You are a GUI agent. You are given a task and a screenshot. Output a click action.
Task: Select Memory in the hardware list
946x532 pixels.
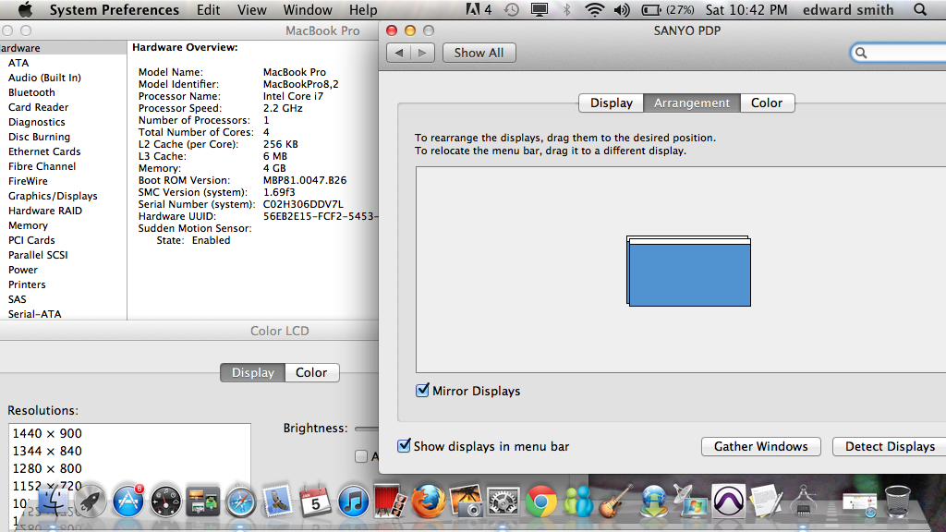click(28, 225)
